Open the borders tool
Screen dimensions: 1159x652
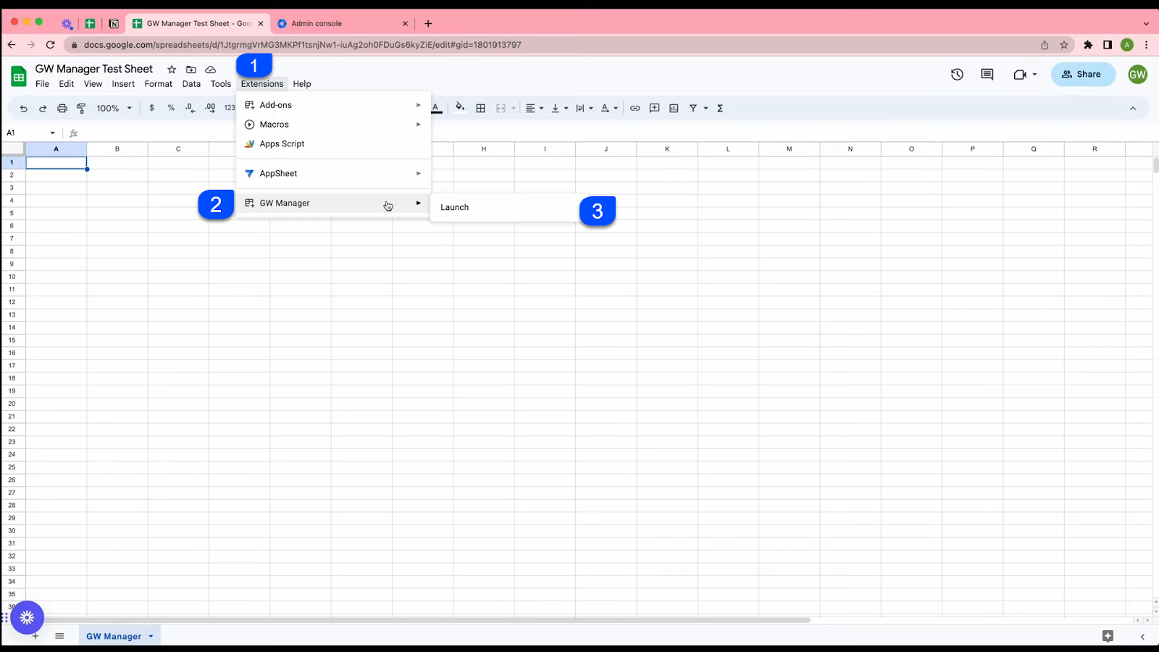pos(480,108)
